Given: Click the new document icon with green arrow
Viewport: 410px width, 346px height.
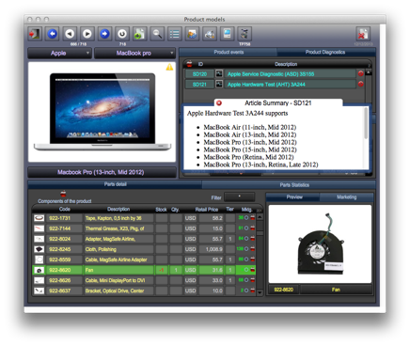Looking at the screenshot, I should click(x=139, y=34).
